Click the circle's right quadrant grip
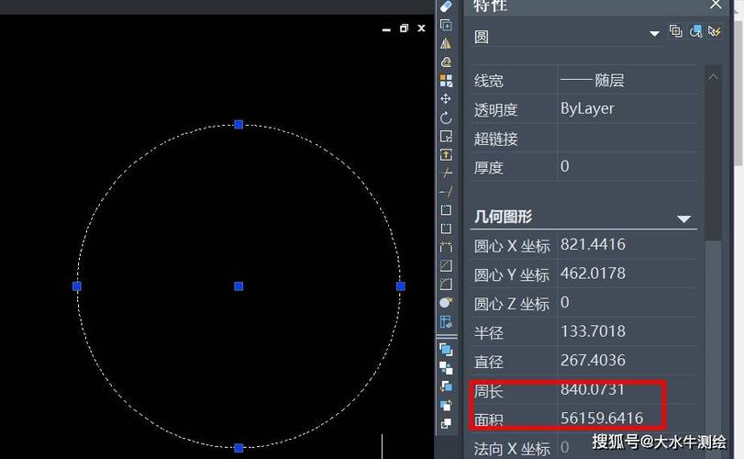The image size is (744, 459). point(401,286)
